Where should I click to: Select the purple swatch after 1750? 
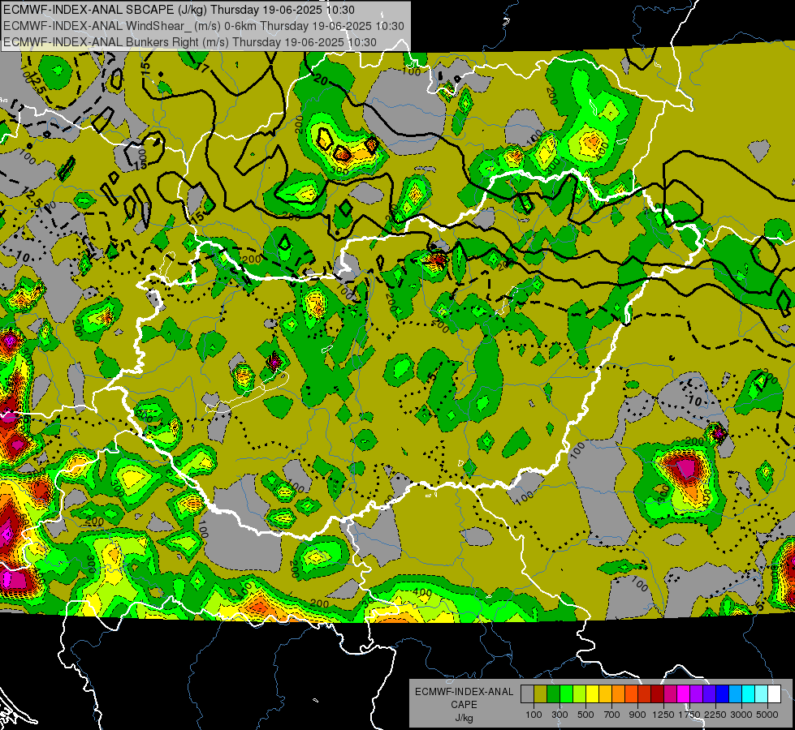pos(696,694)
